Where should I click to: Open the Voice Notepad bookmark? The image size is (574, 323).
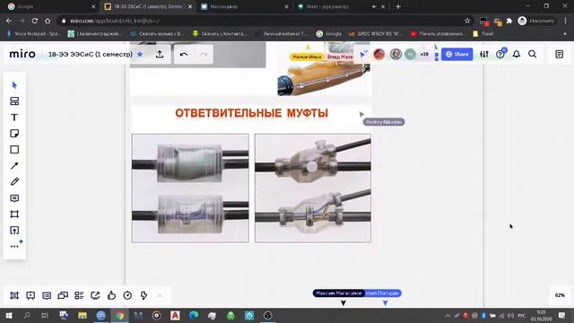click(x=33, y=34)
